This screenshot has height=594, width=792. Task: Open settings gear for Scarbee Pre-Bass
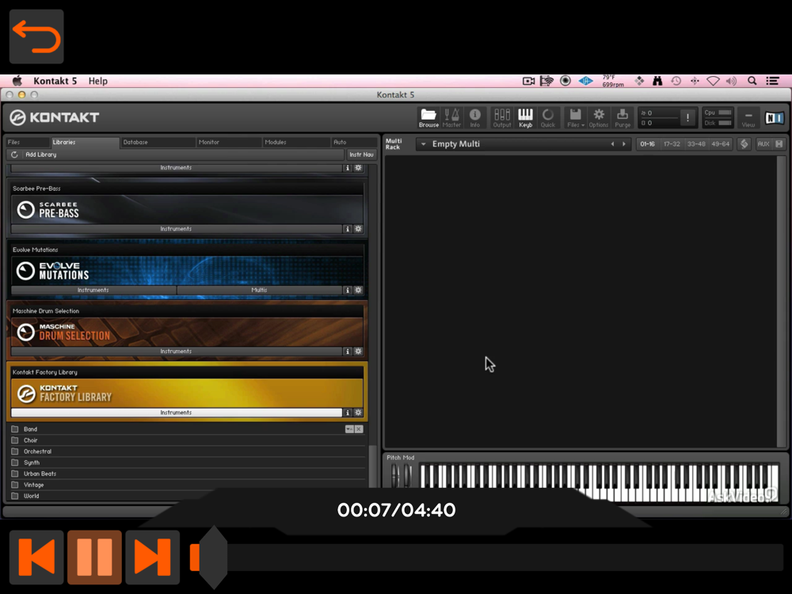tap(358, 229)
